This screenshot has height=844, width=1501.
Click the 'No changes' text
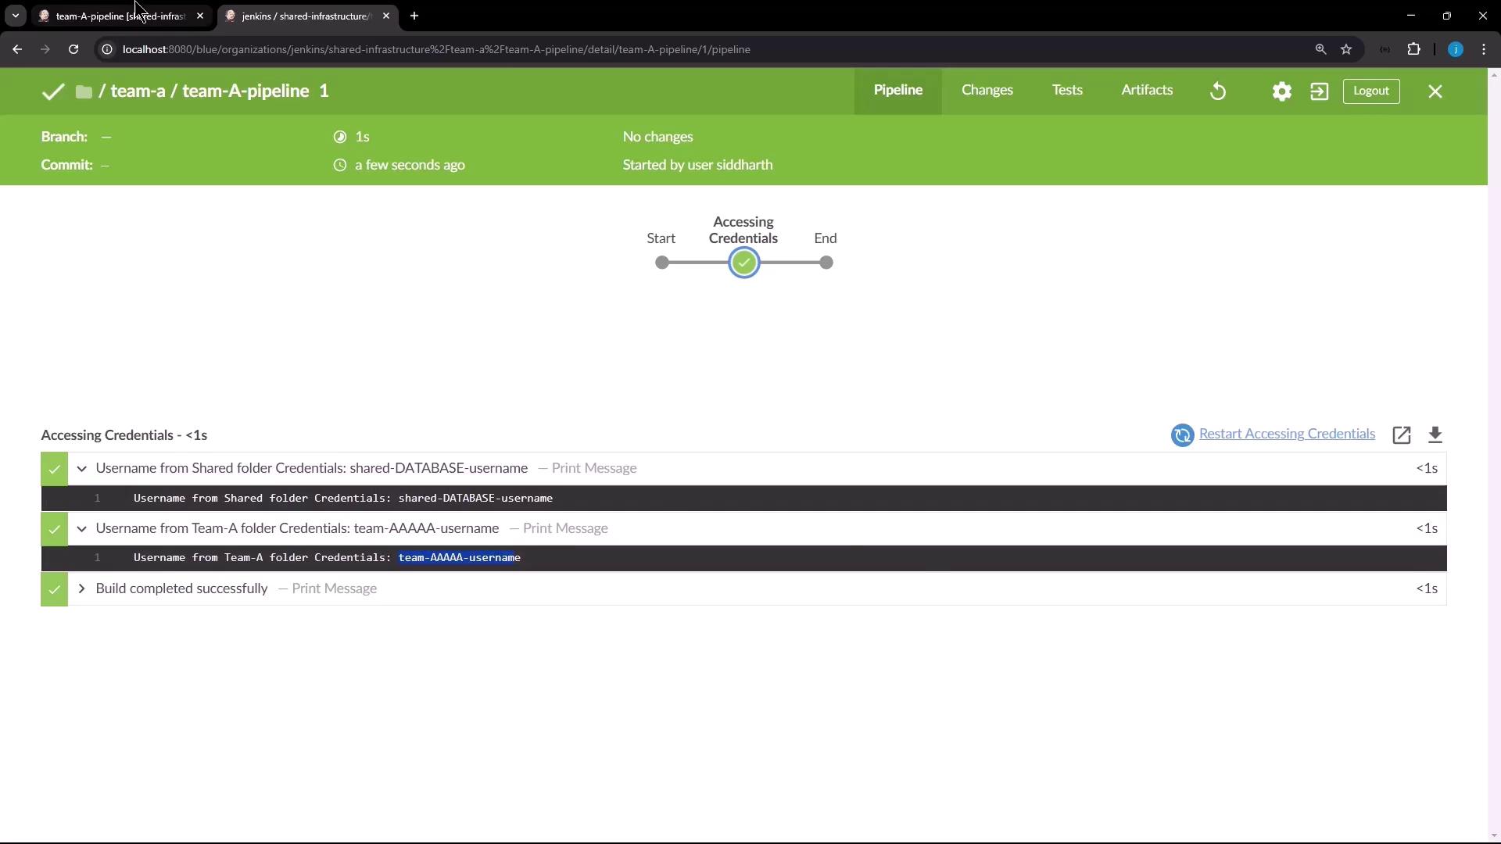(657, 137)
